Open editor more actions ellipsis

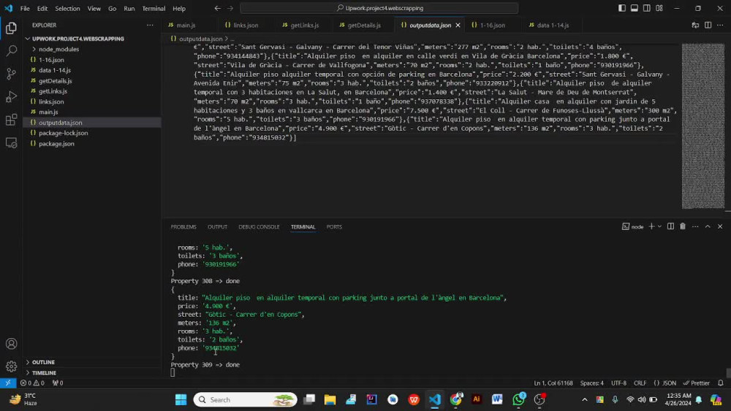tap(720, 25)
